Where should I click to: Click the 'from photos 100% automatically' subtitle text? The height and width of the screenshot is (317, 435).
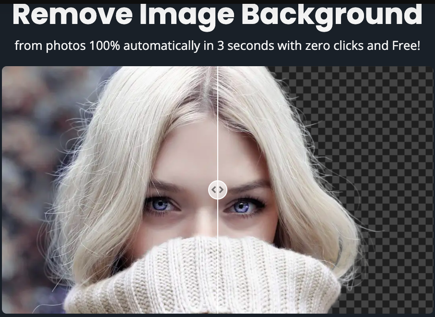(x=218, y=46)
